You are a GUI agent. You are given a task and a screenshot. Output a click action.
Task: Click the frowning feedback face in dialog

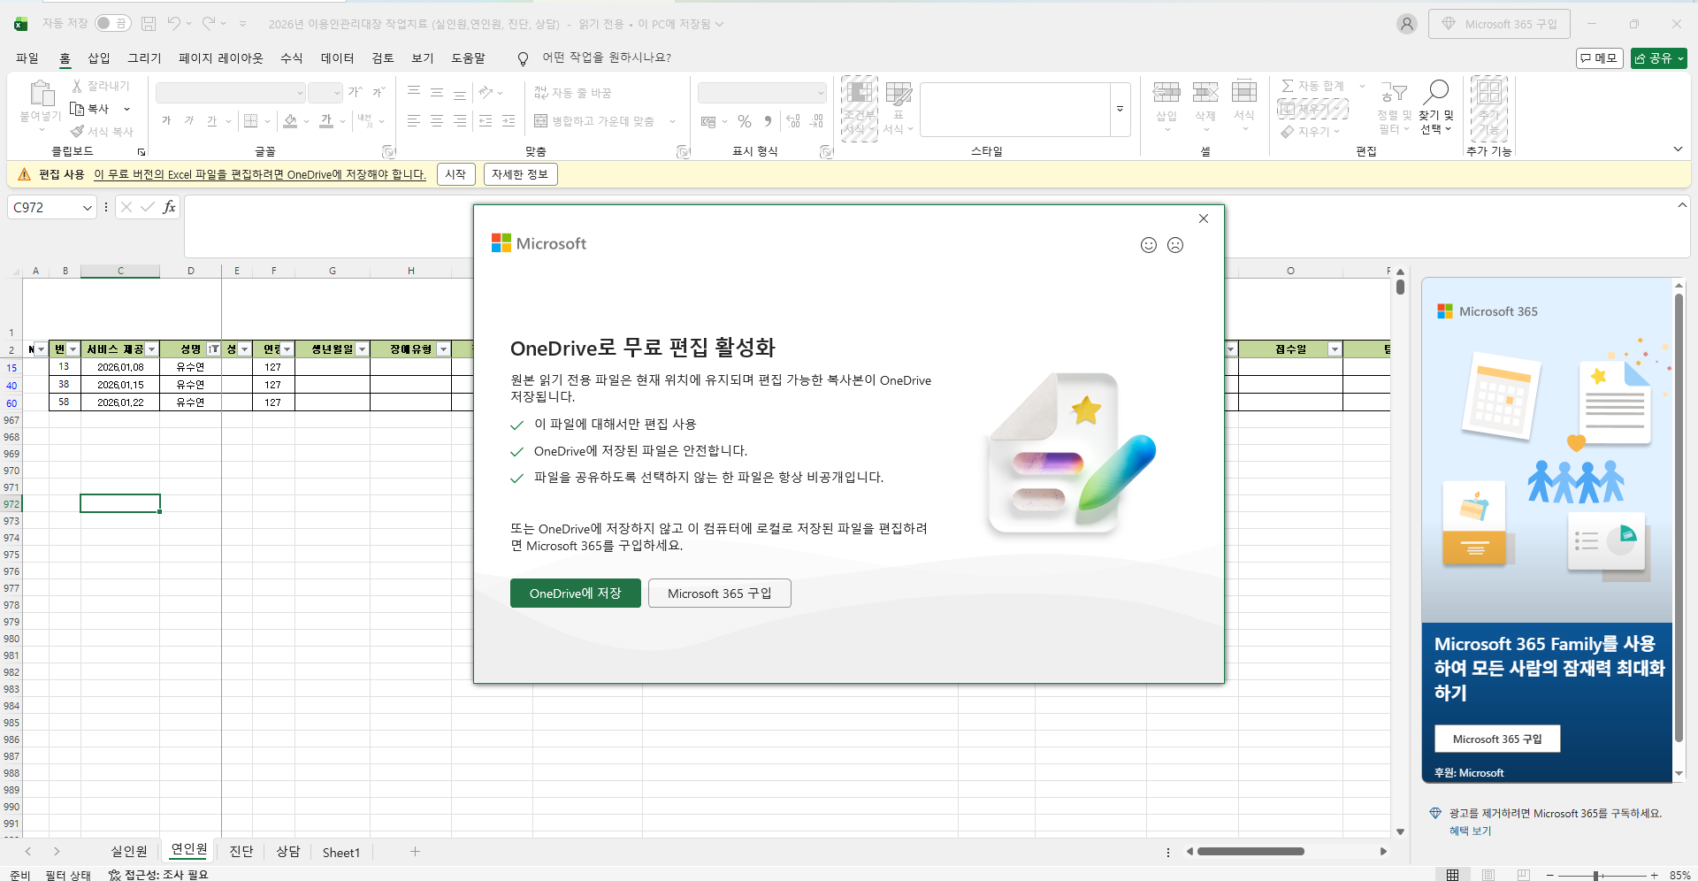coord(1175,245)
